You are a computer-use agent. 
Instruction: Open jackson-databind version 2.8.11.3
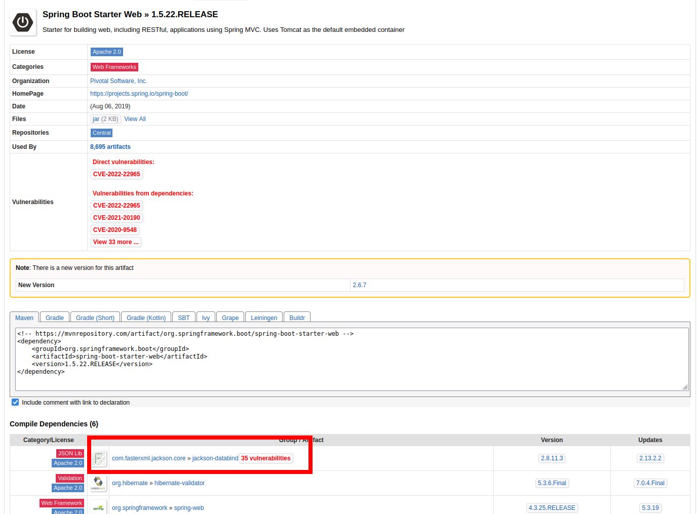(552, 458)
